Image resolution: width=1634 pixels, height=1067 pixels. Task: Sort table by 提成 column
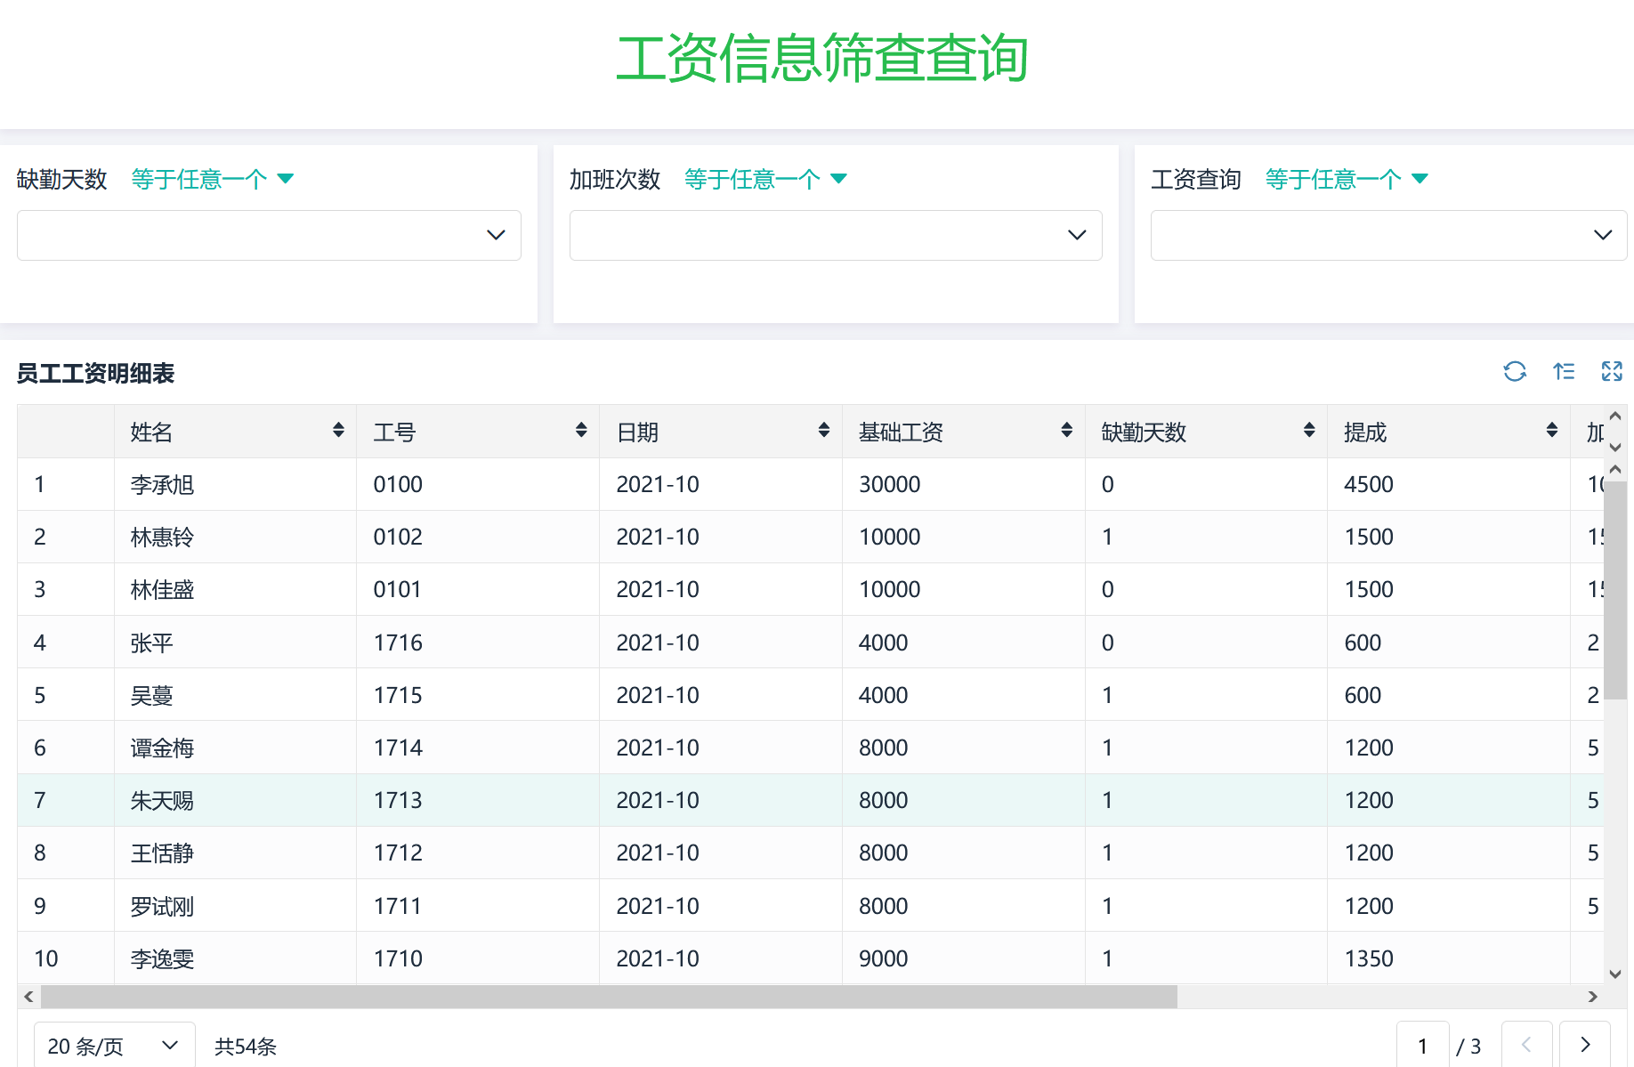point(1552,431)
